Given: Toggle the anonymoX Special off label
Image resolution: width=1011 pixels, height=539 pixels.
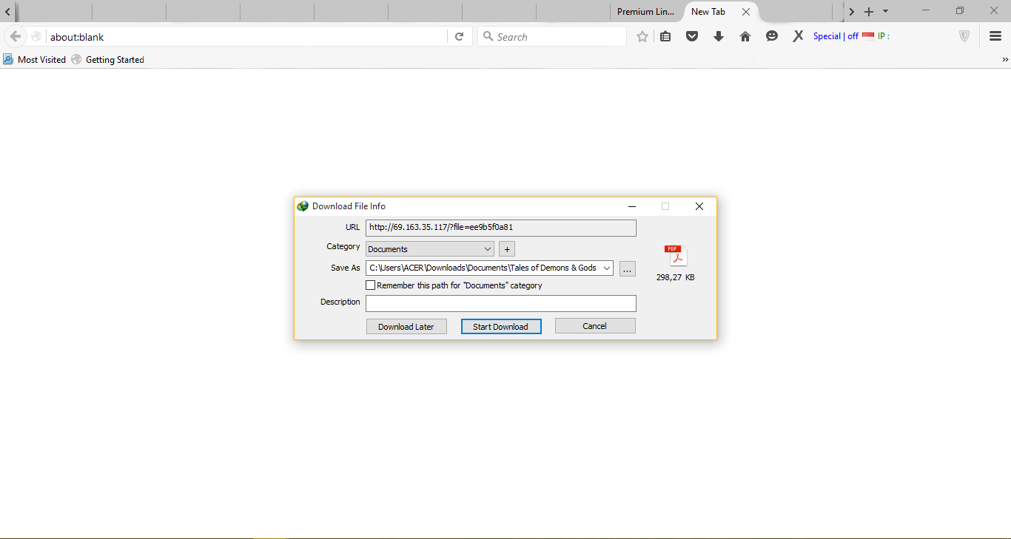Looking at the screenshot, I should (x=837, y=35).
